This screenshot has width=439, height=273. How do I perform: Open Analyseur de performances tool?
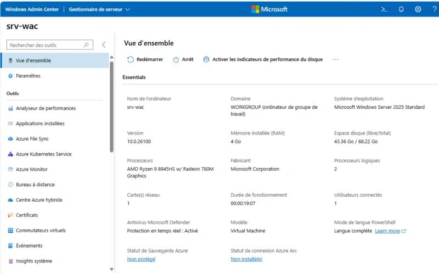tap(46, 108)
